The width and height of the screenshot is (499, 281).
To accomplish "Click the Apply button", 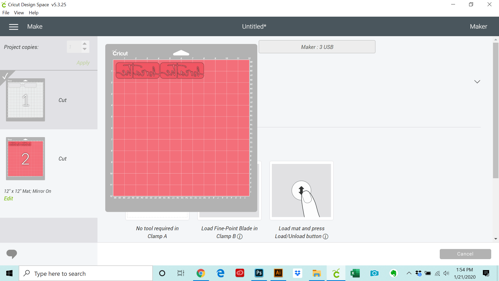I will point(83,63).
